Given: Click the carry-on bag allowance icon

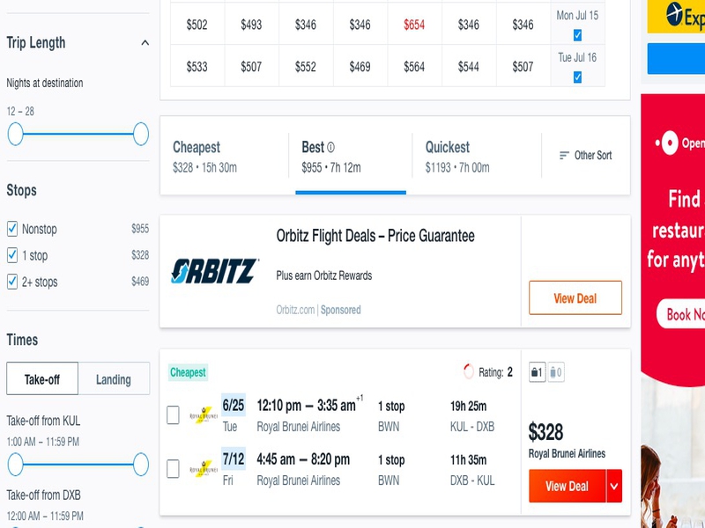Looking at the screenshot, I should click(x=537, y=372).
